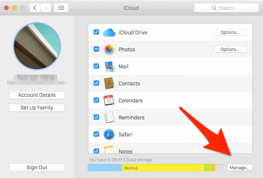The image size is (263, 178).
Task: Click the Contacts address book icon
Action: (x=109, y=83)
